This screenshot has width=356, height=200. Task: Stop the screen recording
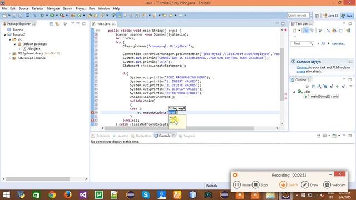coord(260,185)
